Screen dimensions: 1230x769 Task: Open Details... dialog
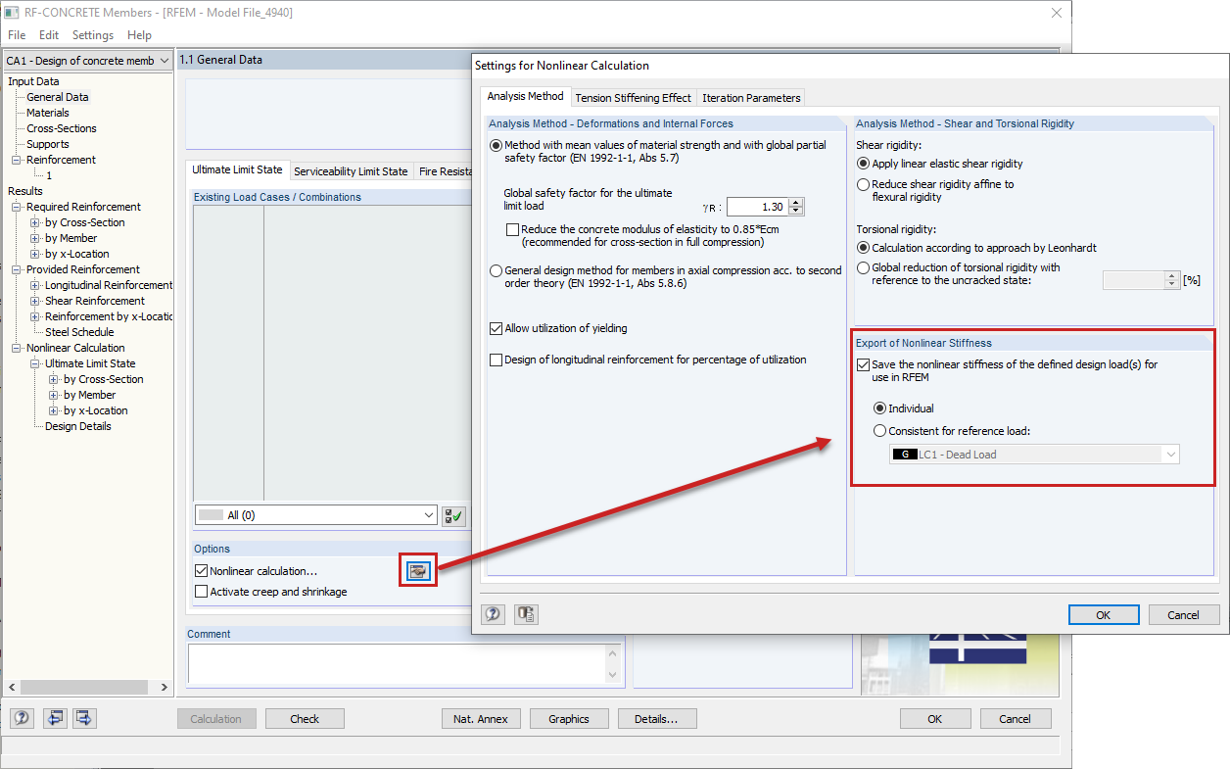click(x=656, y=718)
